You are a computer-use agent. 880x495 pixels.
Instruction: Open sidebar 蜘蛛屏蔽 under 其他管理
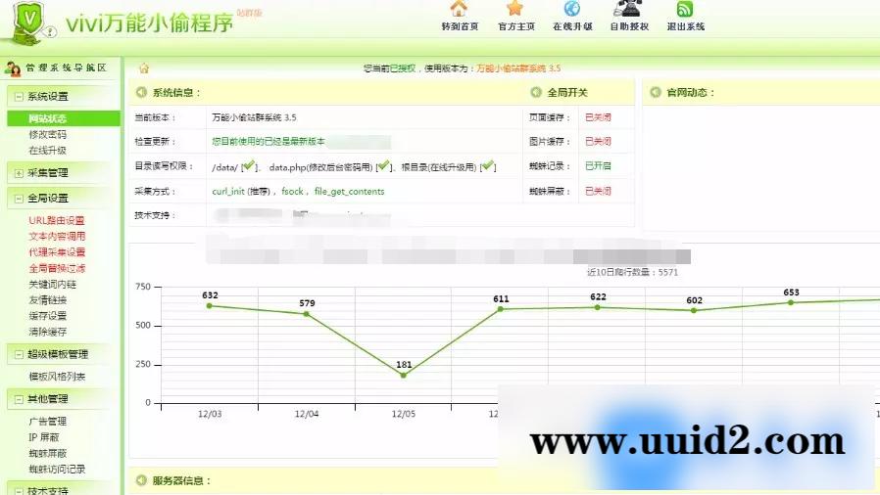click(48, 454)
